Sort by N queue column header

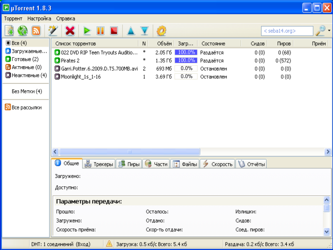click(144, 44)
